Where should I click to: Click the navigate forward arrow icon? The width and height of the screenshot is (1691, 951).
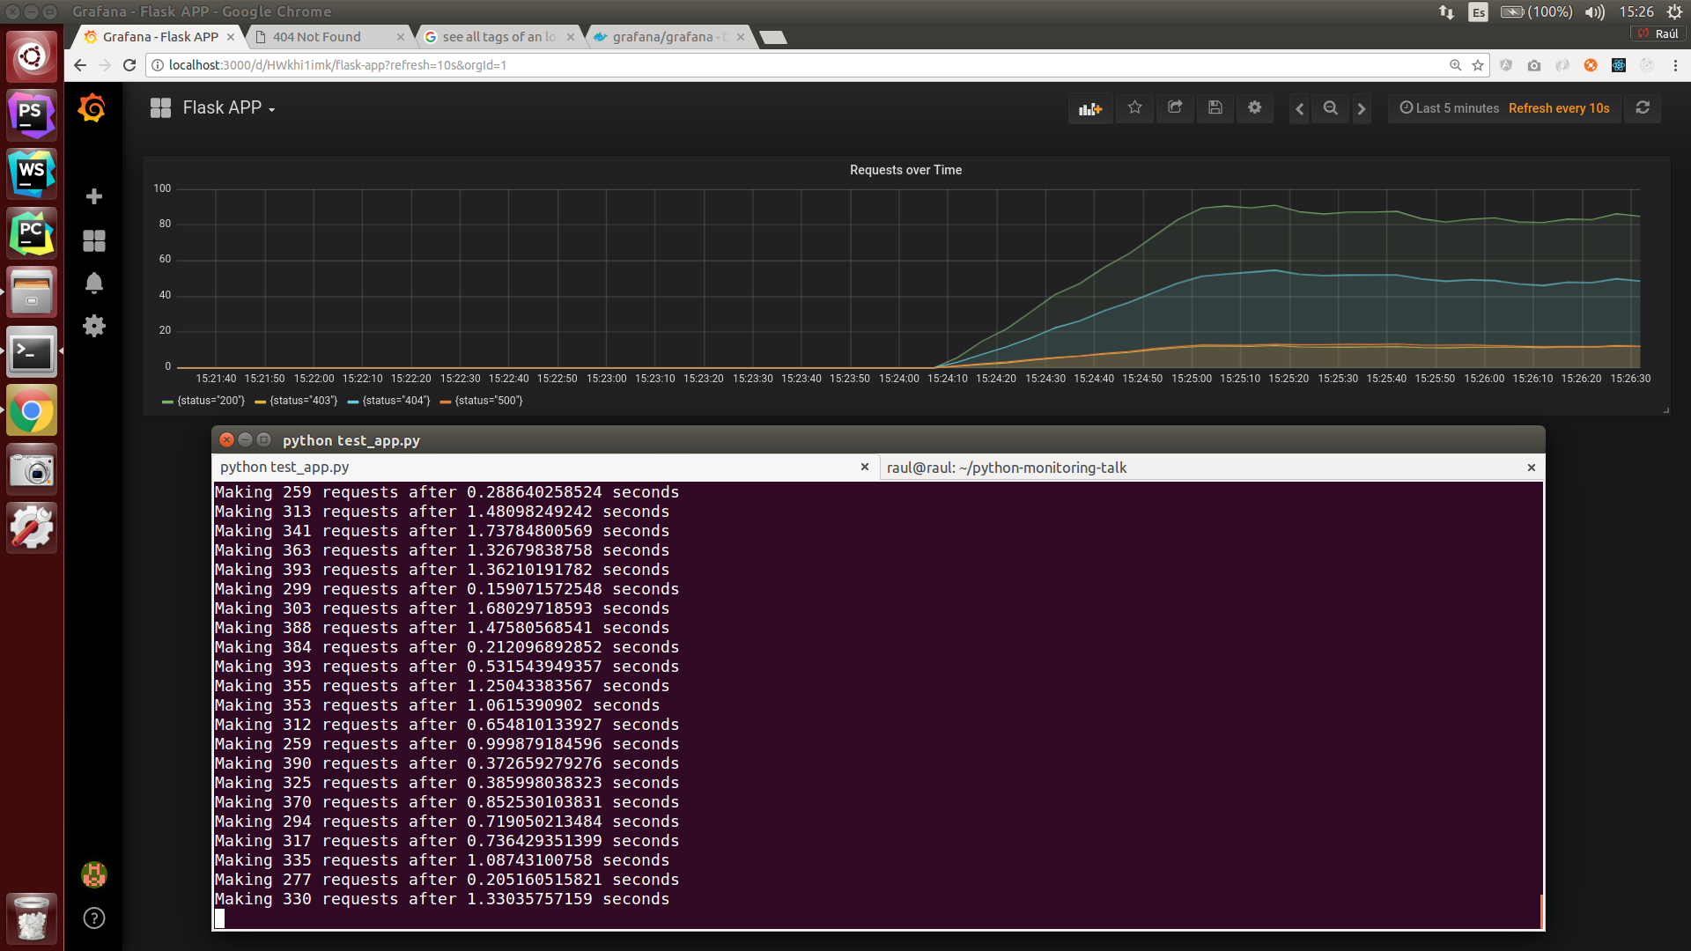pos(1361,108)
